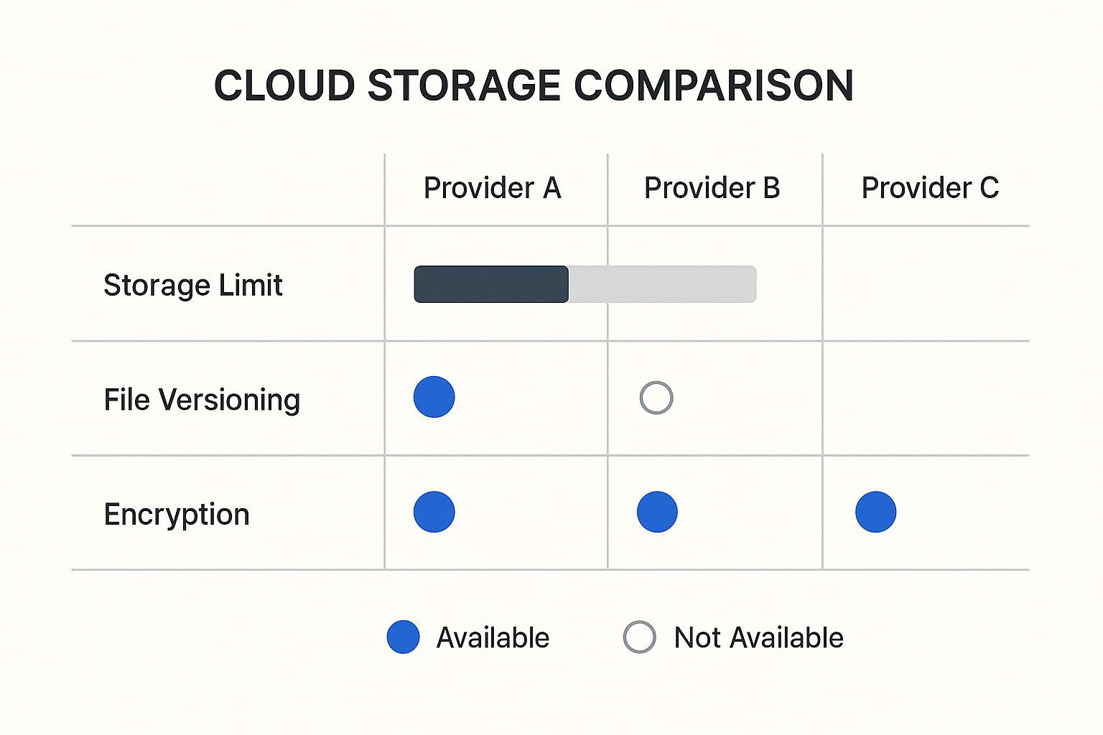Select the Provider C column header

point(930,188)
